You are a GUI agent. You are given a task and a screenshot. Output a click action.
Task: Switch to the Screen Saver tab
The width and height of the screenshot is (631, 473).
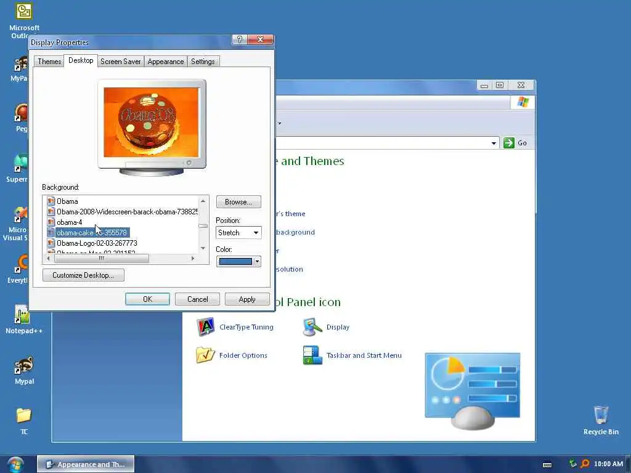tap(120, 61)
